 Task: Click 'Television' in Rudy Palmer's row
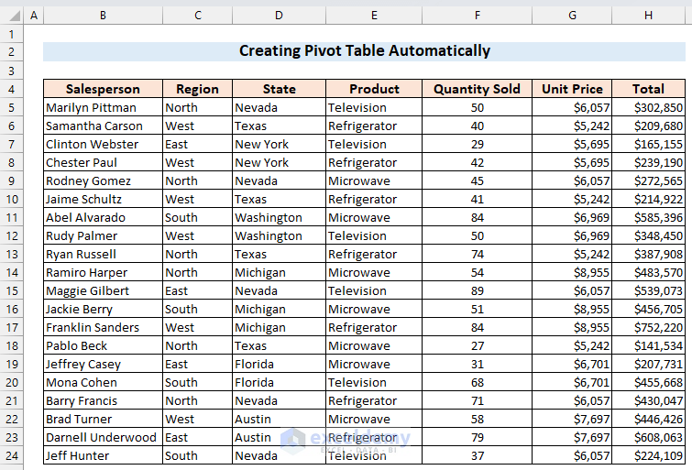374,235
